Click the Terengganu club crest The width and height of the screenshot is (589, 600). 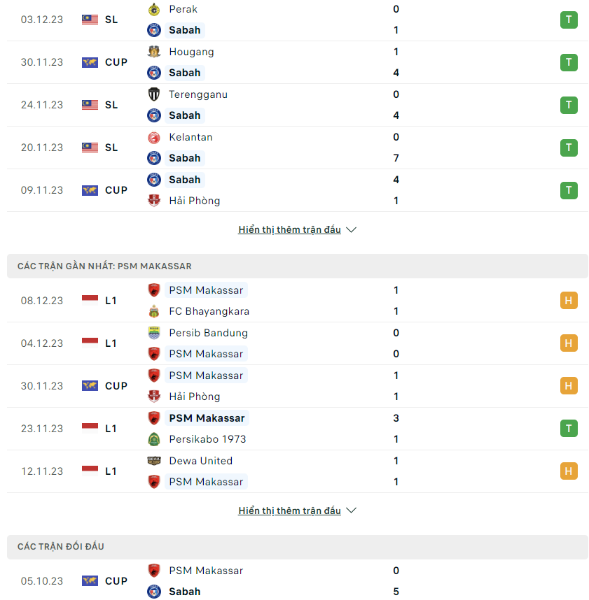tap(154, 94)
